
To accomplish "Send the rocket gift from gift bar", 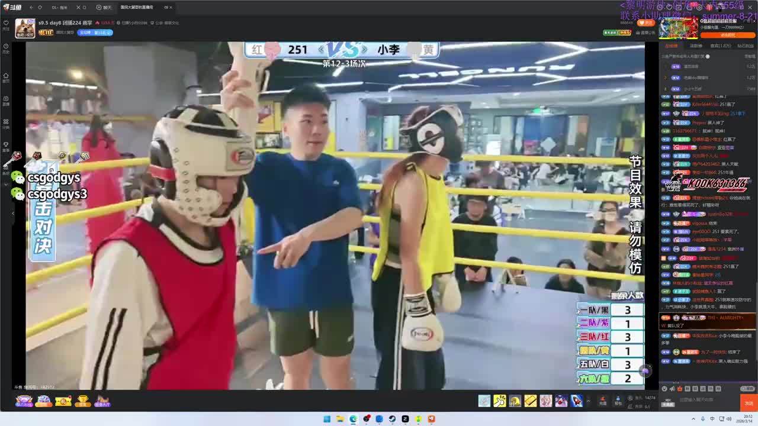I will [x=576, y=401].
